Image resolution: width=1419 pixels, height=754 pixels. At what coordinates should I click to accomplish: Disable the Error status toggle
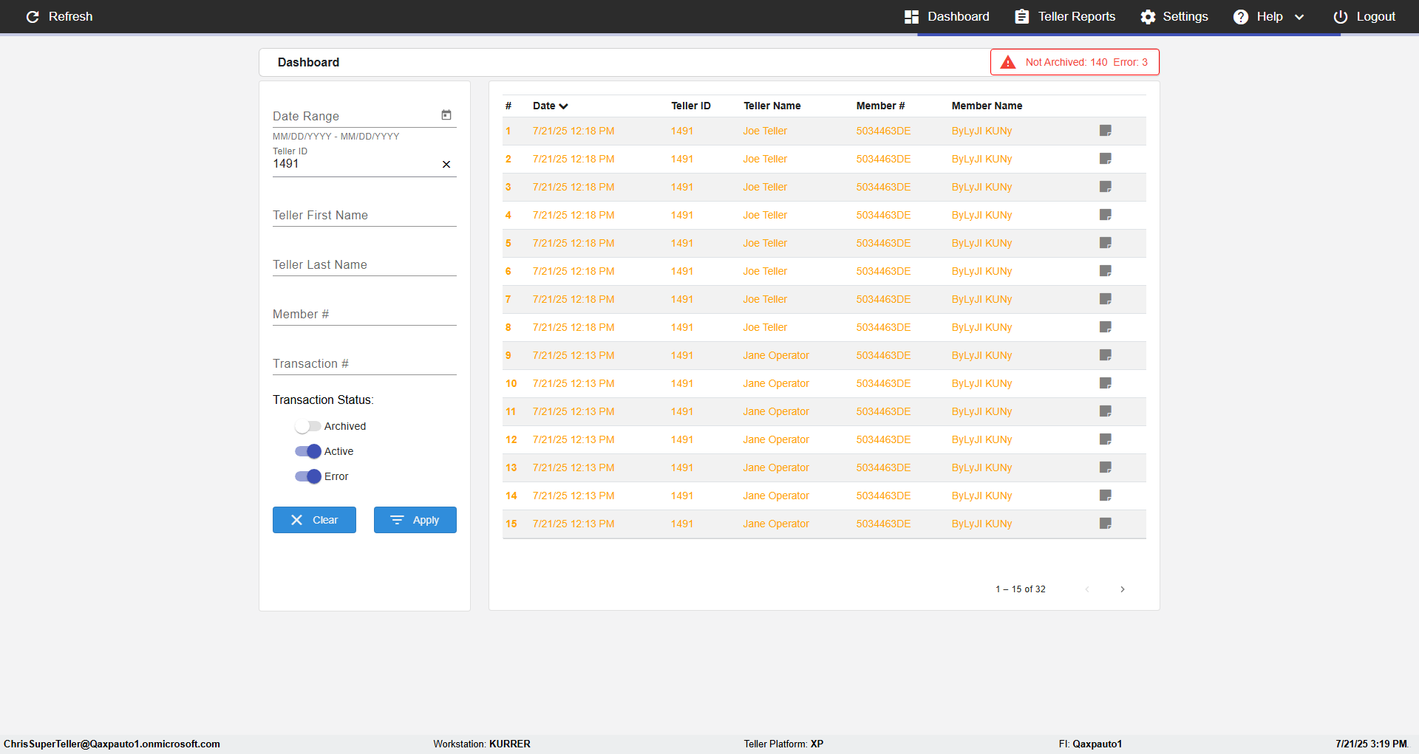pos(307,476)
